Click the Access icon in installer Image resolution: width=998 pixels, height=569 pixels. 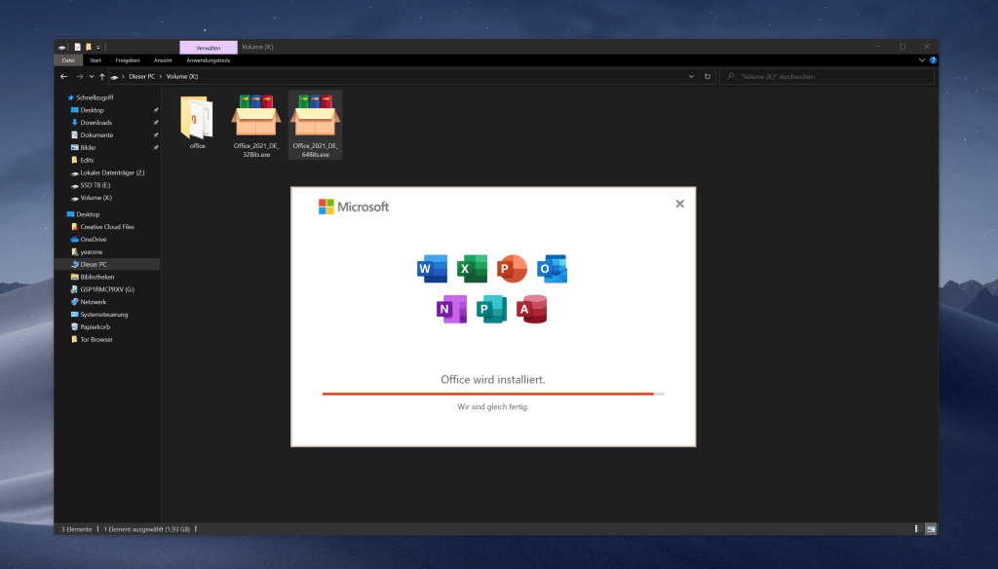(531, 309)
